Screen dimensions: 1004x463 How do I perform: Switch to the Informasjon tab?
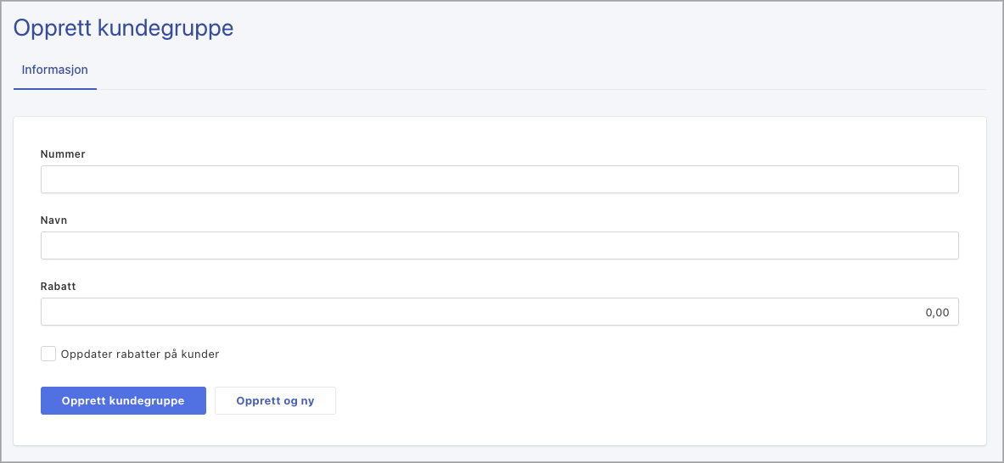pos(55,70)
